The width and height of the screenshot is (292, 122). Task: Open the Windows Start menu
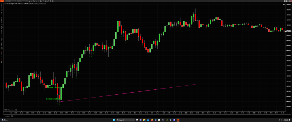[113, 120]
